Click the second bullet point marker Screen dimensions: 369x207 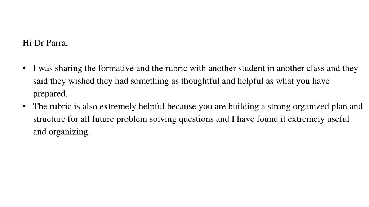click(x=24, y=106)
